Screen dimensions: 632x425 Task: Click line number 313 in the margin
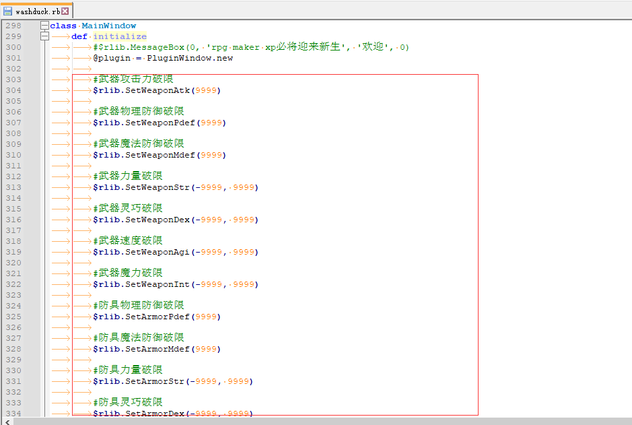tap(13, 187)
